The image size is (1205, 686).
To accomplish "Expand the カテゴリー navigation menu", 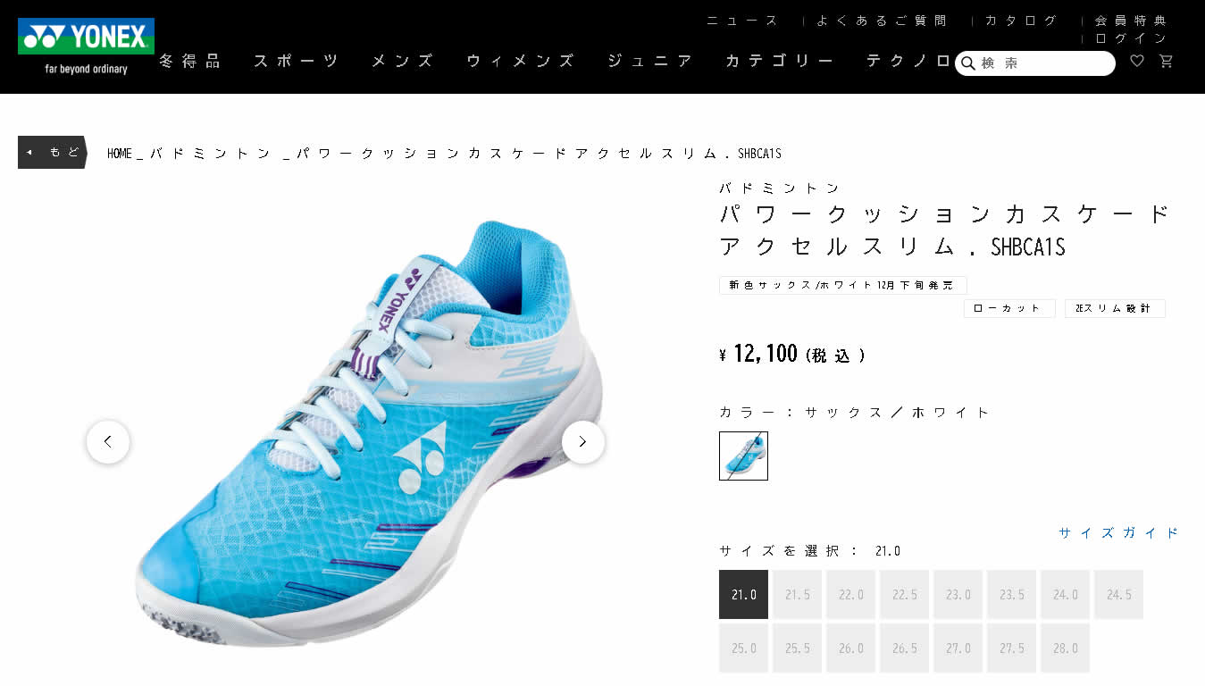I will tap(780, 61).
